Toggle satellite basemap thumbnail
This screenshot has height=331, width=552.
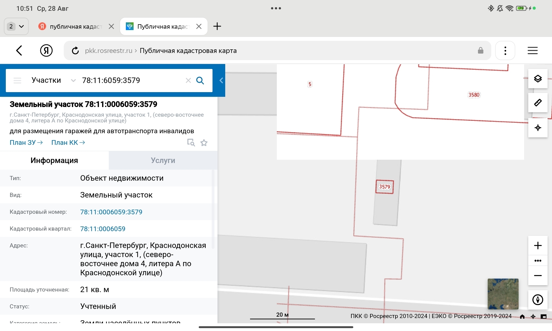[x=503, y=294]
